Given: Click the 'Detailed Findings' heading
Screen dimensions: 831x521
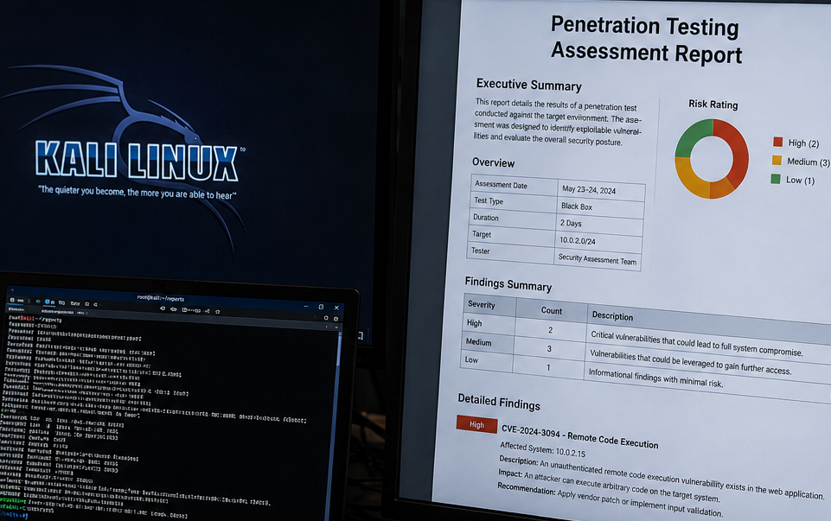Looking at the screenshot, I should 499,402.
